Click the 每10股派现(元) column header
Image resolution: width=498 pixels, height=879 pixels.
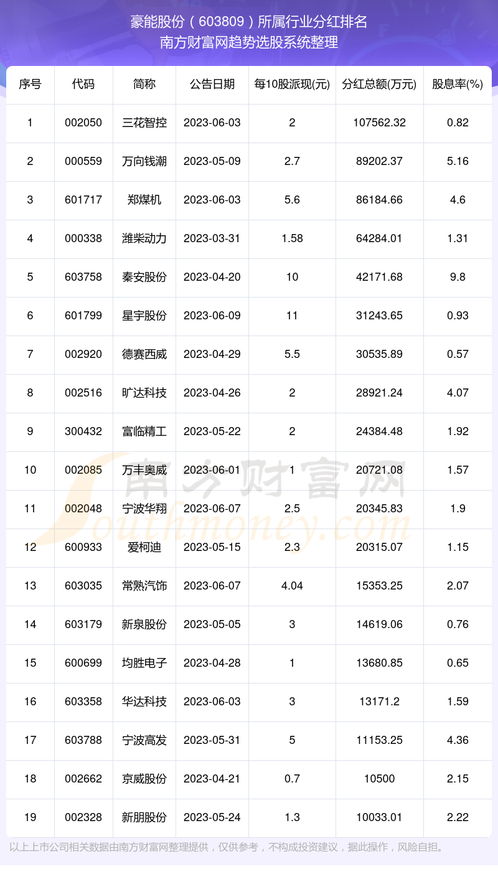coord(292,85)
